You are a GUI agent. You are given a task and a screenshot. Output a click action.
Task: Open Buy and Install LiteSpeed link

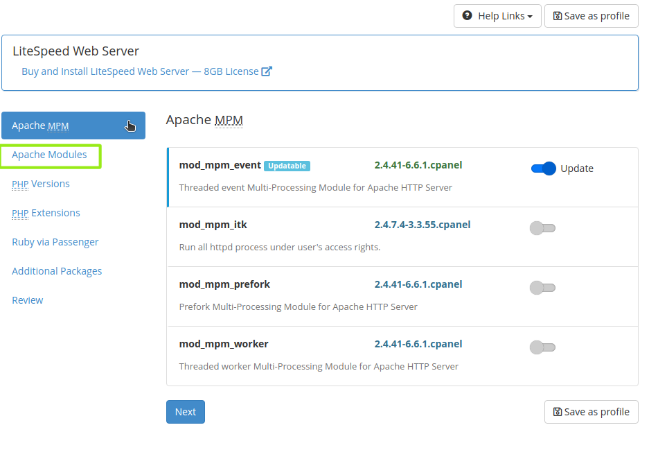(140, 71)
